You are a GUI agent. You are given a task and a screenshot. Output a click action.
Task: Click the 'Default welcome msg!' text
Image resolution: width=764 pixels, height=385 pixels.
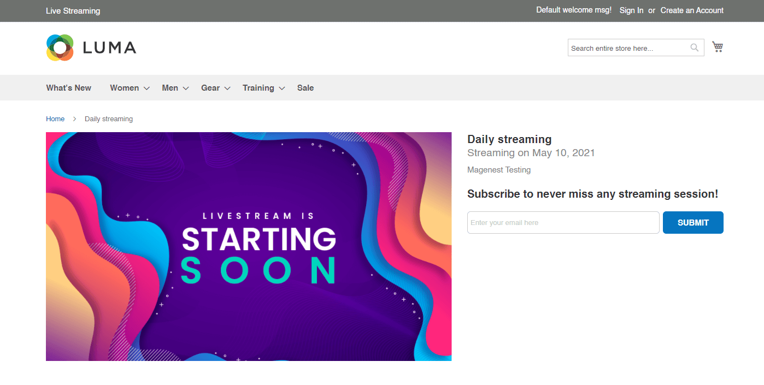(574, 10)
